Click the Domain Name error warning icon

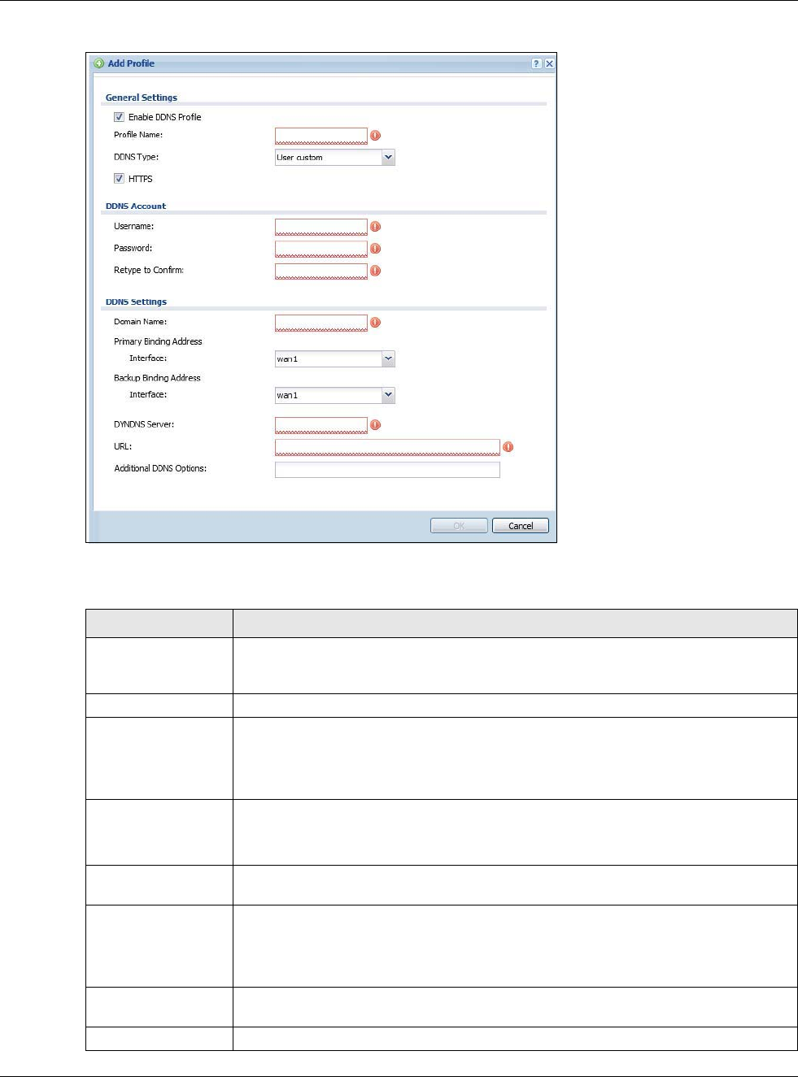(x=375, y=323)
